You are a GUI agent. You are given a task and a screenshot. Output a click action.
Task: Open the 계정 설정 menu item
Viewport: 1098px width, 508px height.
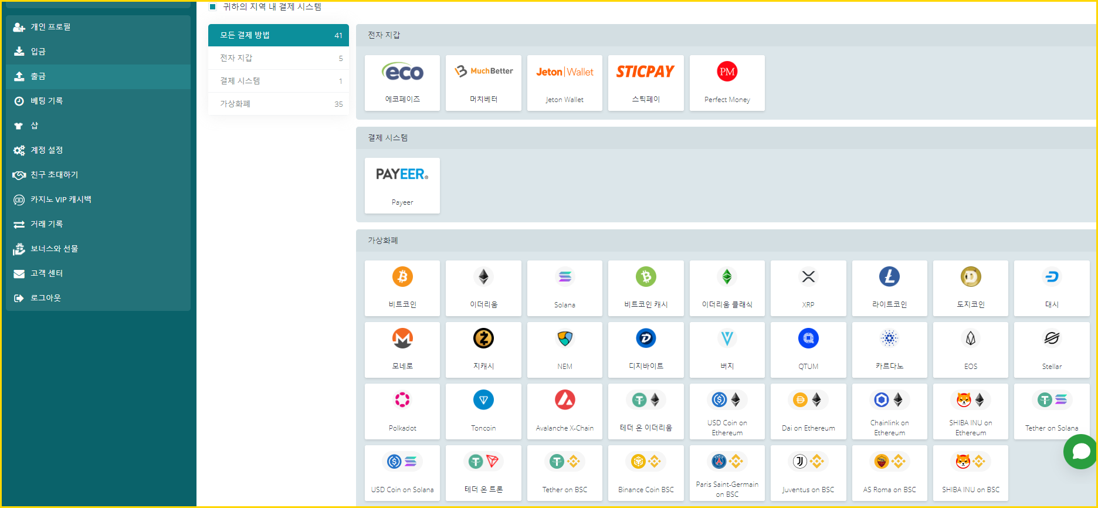(x=98, y=150)
